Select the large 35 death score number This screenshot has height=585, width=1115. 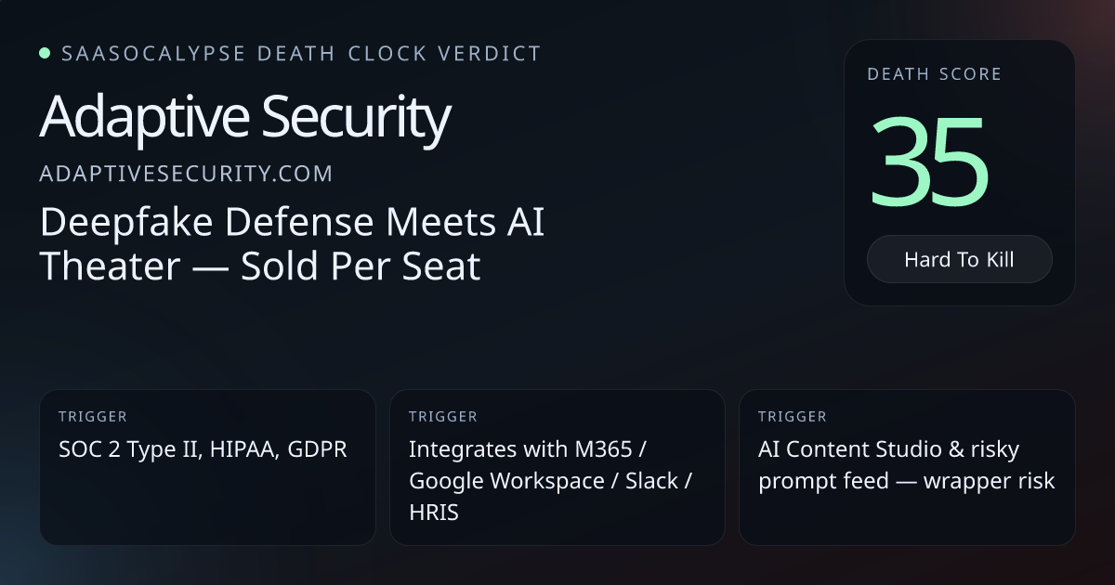[x=929, y=162]
